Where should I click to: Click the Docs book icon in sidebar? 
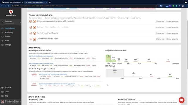coord(2,92)
